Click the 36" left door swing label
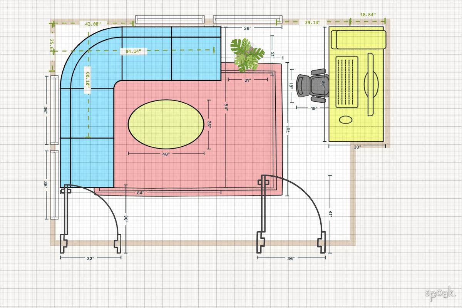The height and width of the screenshot is (308, 462). (126, 218)
